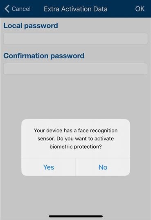151x220 pixels.
Task: Tap the back chevron arrow icon
Action: click(x=7, y=9)
